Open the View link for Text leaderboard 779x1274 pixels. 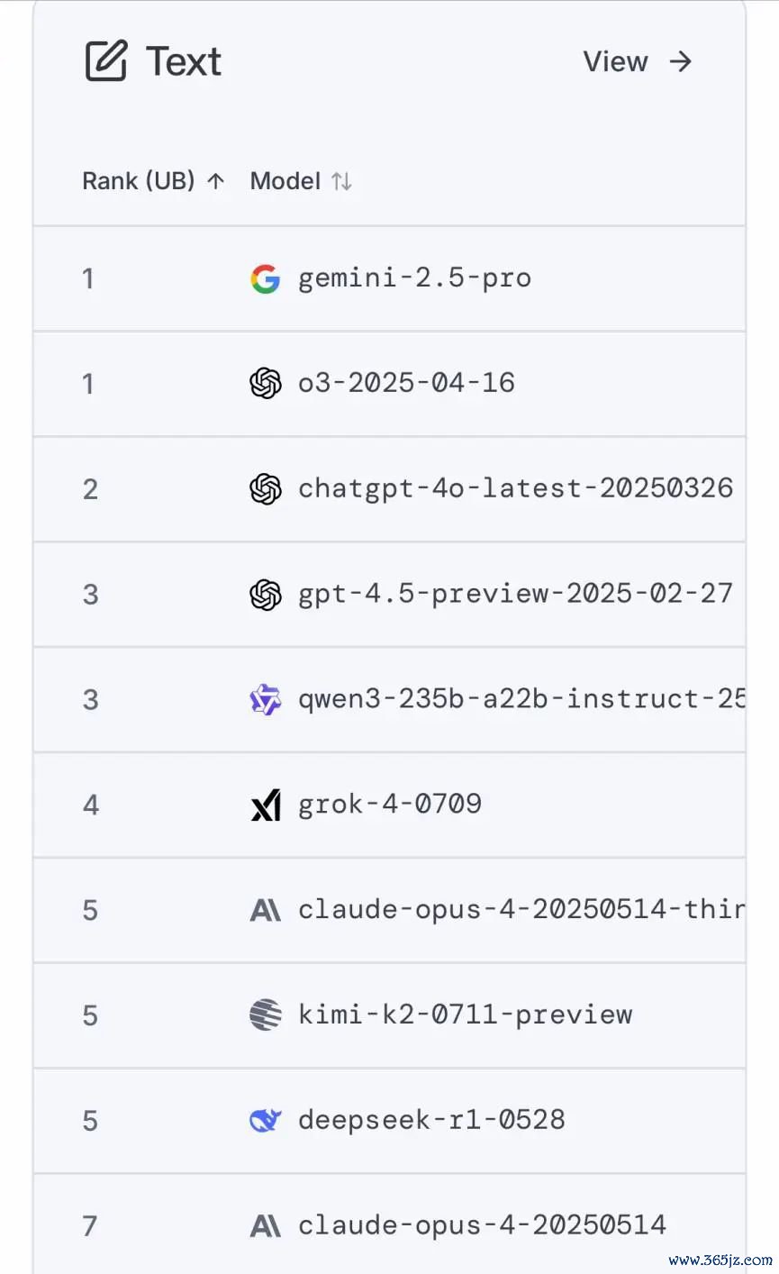pyautogui.click(x=615, y=61)
